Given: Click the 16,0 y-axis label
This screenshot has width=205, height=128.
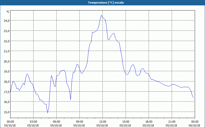Looking at the screenshot, I should point(7,102).
